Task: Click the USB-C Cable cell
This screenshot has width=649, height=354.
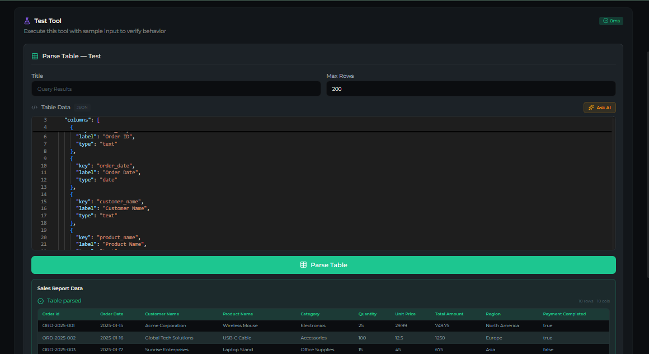Action: pos(237,338)
